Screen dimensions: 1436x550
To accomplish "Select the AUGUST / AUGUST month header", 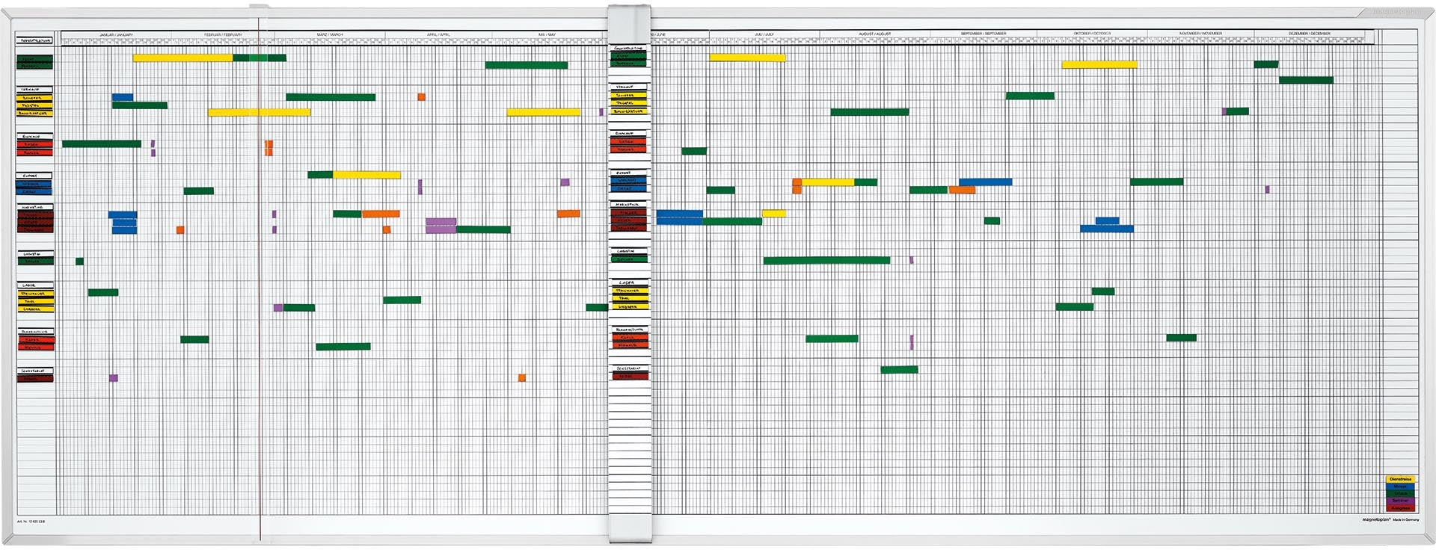I will click(874, 34).
